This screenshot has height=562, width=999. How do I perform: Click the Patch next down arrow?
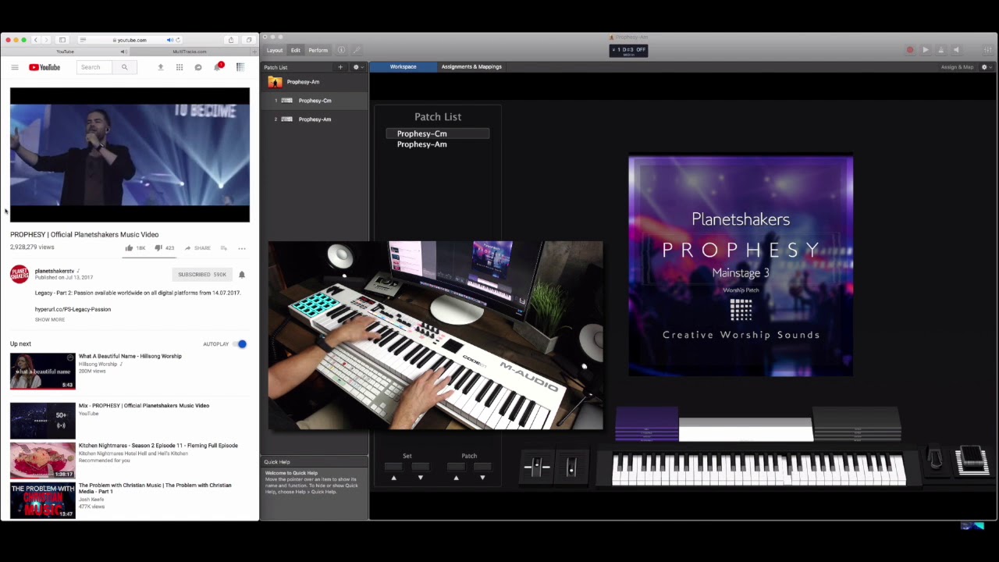[482, 477]
